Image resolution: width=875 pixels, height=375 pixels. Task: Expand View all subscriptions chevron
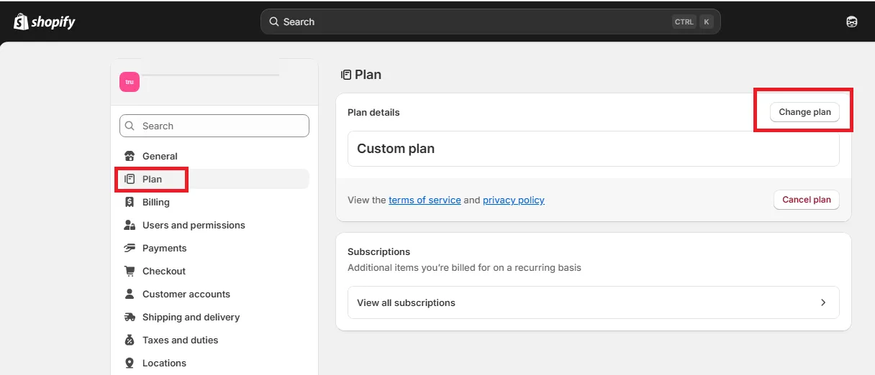pos(823,302)
